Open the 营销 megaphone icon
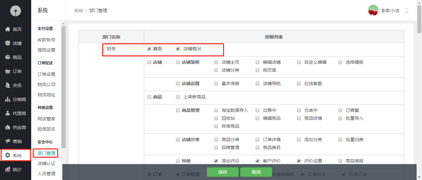Image resolution: width=422 pixels, height=180 pixels. tap(8, 141)
